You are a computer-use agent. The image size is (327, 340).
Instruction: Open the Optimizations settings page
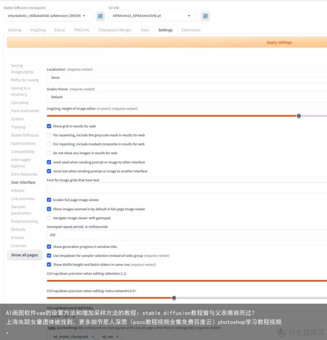(23, 143)
